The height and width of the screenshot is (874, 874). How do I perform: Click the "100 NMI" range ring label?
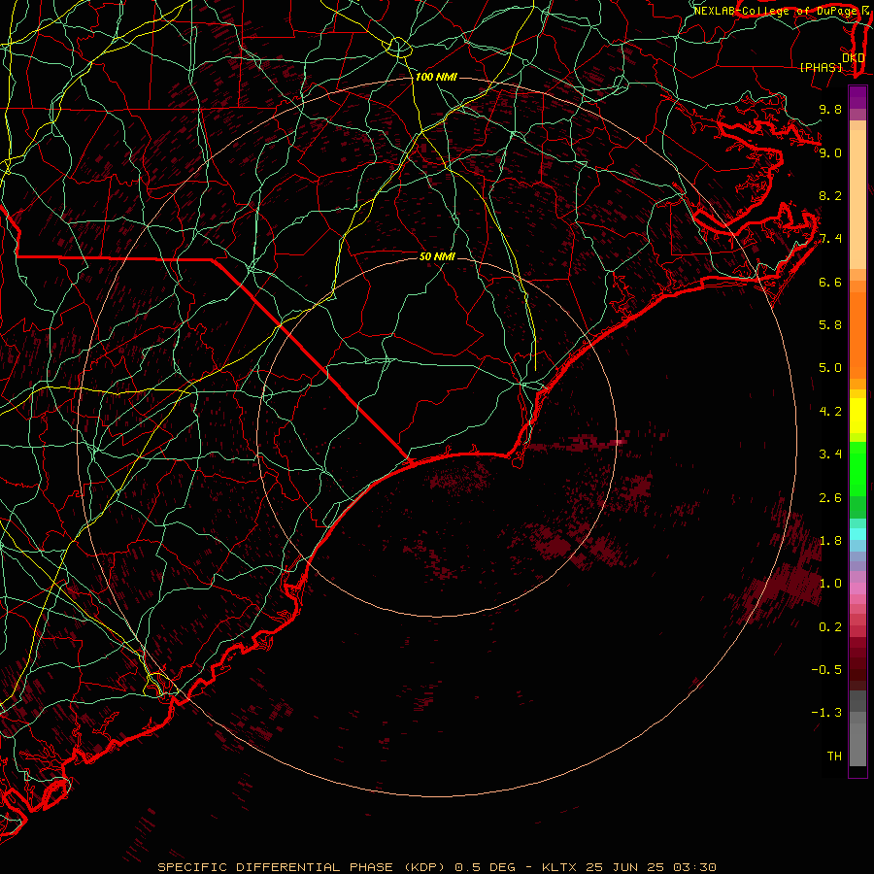pyautogui.click(x=436, y=77)
